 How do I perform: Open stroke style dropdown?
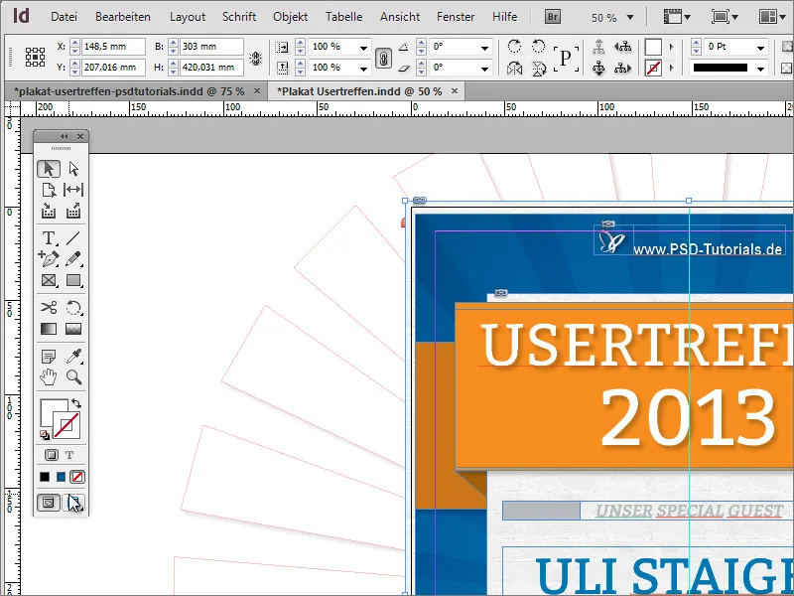tap(760, 68)
